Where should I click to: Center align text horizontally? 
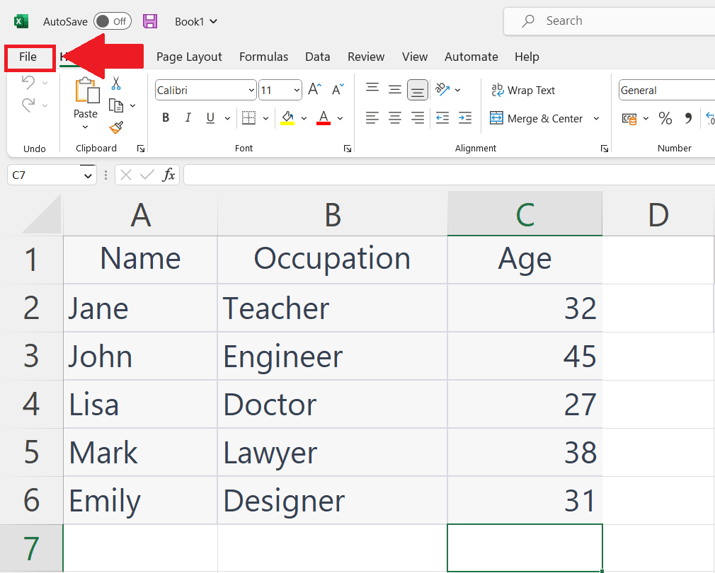395,118
